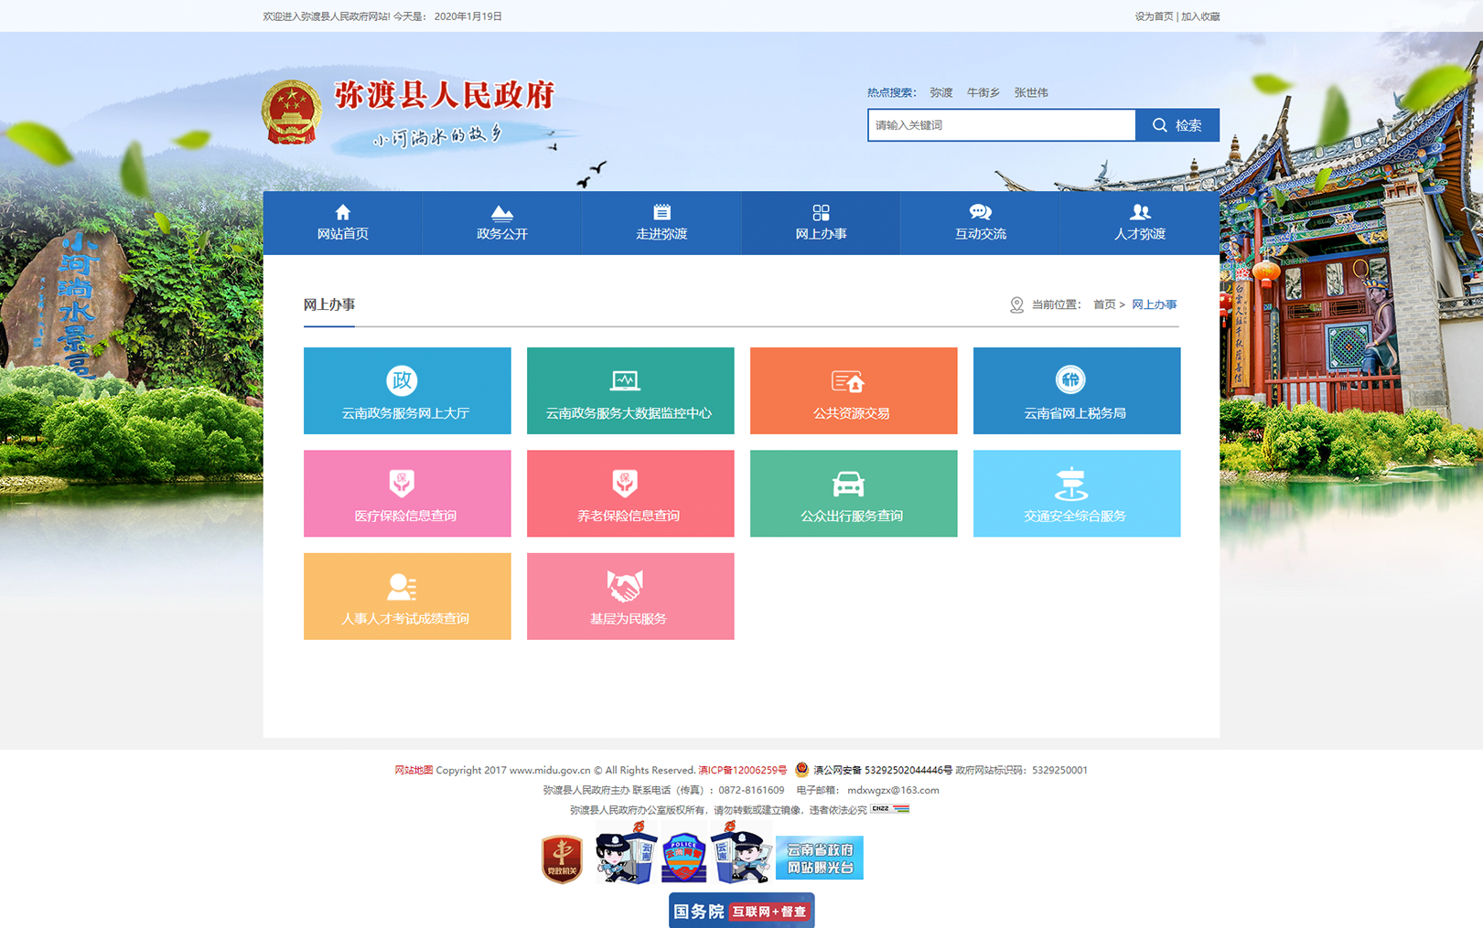The width and height of the screenshot is (1483, 928).
Task: Click the Yunnan tax bureau (云南省网上税务局) icon
Action: click(x=1069, y=379)
